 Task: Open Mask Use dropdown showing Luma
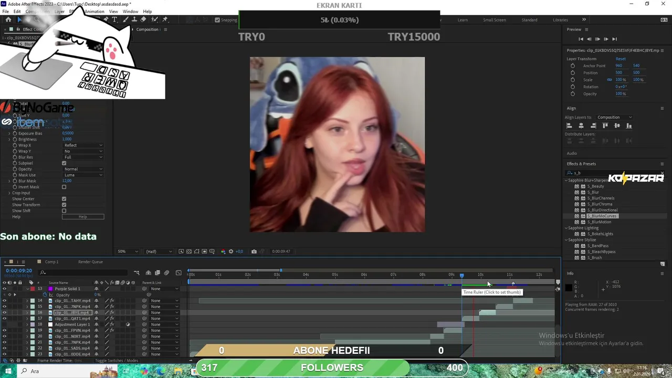[x=83, y=175]
